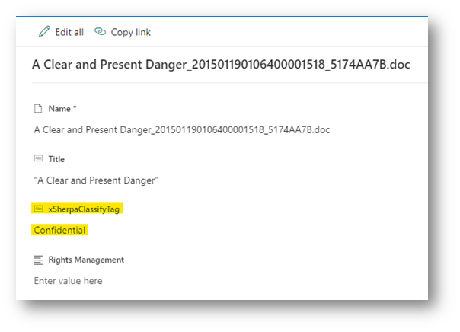Edit the highlighted Confidential value
Viewport: 460px width, 332px height.
pos(59,229)
